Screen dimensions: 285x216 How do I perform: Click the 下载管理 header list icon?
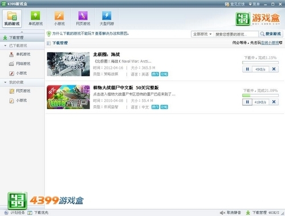(48, 43)
